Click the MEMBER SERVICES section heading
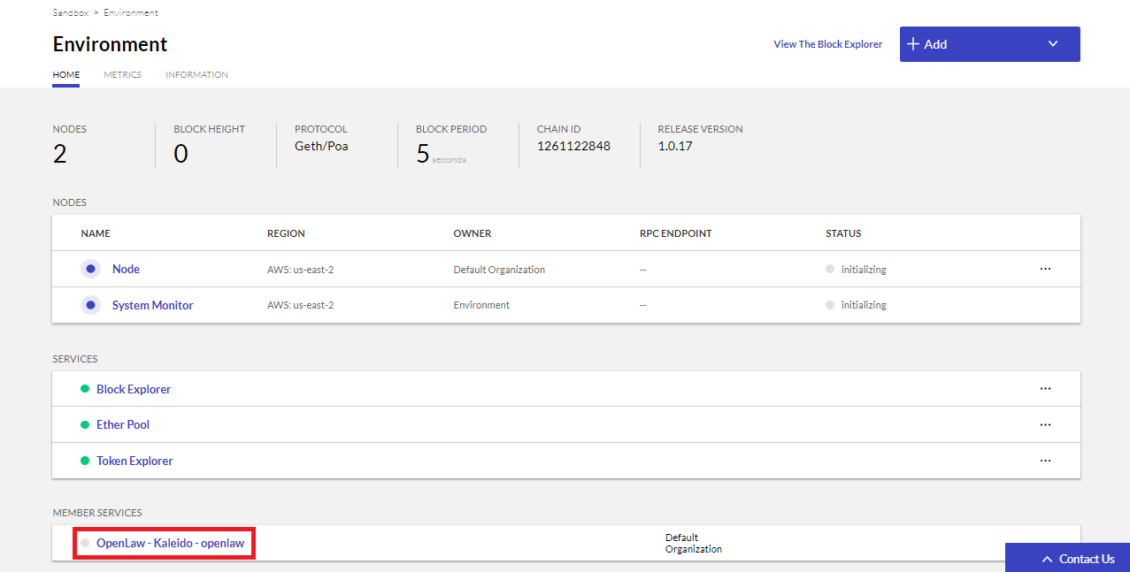Image resolution: width=1130 pixels, height=572 pixels. click(97, 513)
